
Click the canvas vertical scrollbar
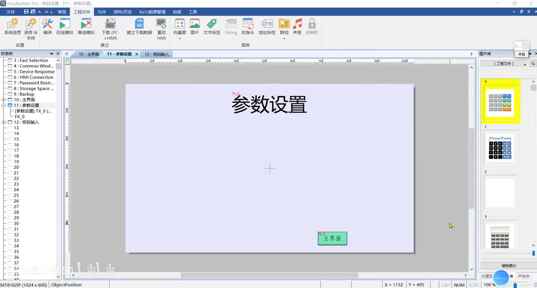472,168
